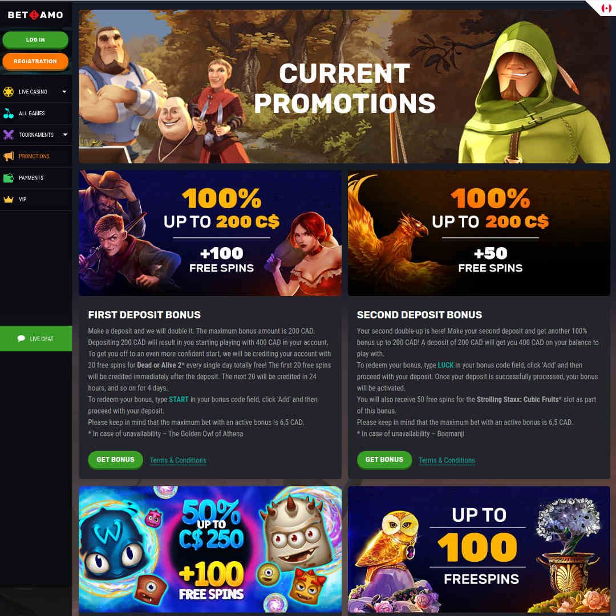Click the Betamo logo
The height and width of the screenshot is (616, 616).
pyautogui.click(x=35, y=15)
